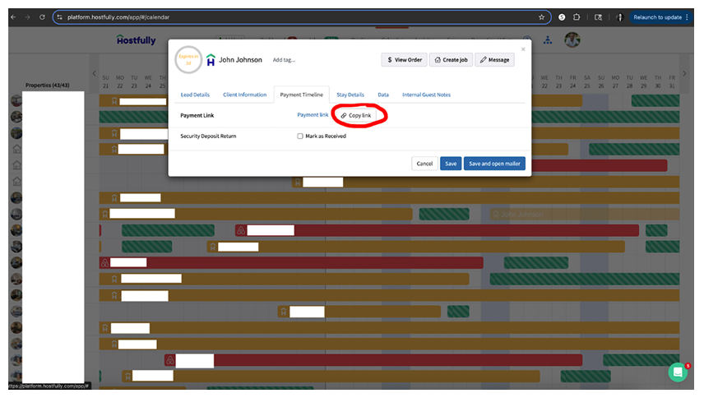The width and height of the screenshot is (704, 398).
Task: Open the browser extensions puzzle icon
Action: pos(577,16)
